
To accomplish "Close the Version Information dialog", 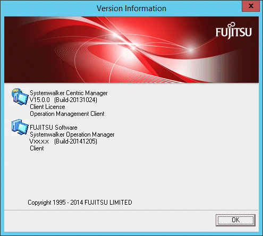I will pyautogui.click(x=251, y=6).
